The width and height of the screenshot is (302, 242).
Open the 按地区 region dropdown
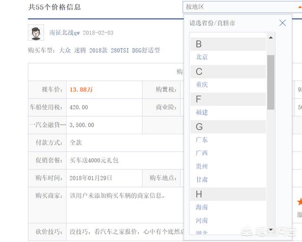click(x=238, y=7)
